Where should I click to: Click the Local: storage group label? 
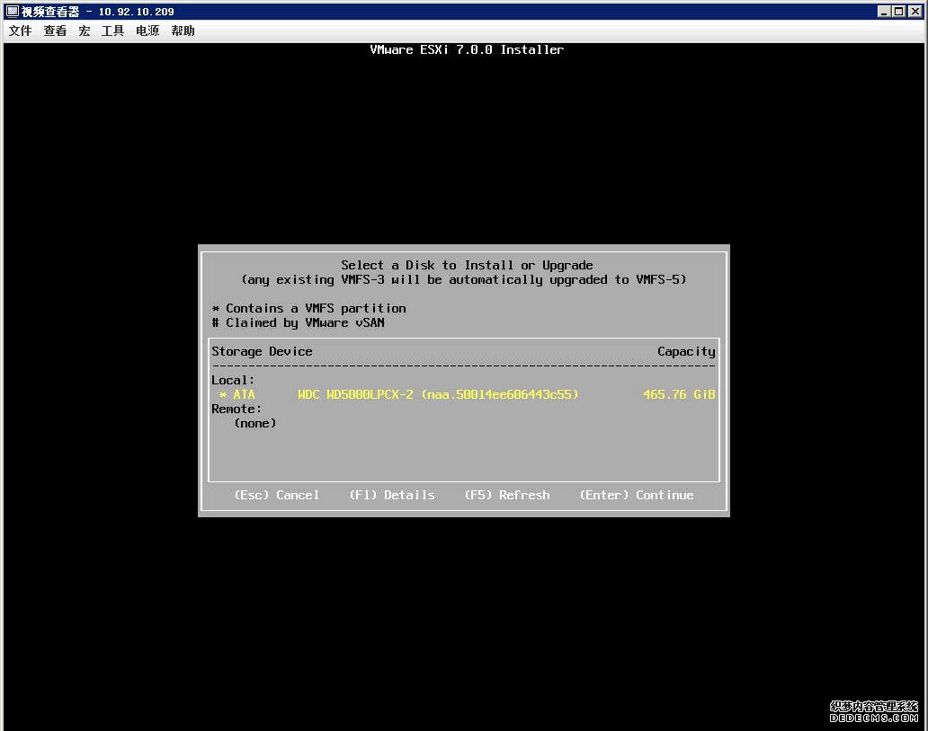pyautogui.click(x=231, y=380)
